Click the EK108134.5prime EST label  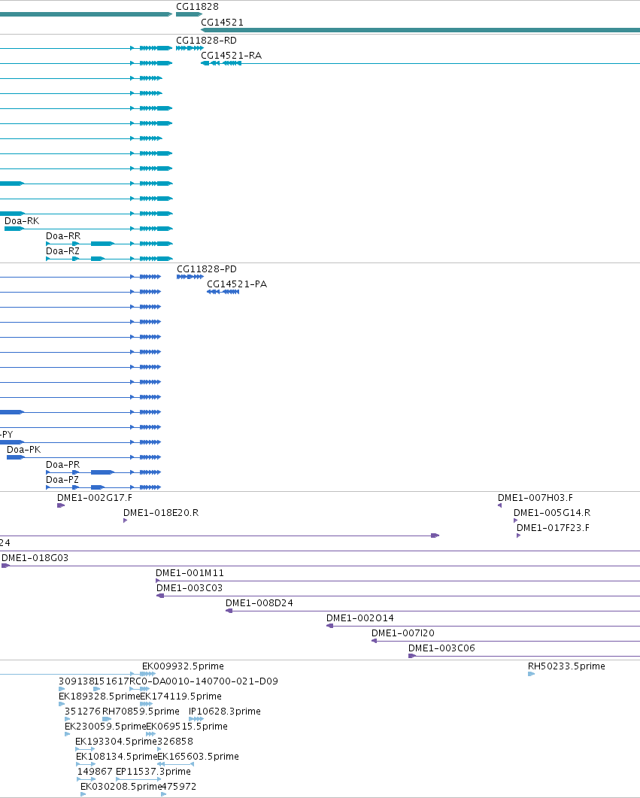point(117,757)
